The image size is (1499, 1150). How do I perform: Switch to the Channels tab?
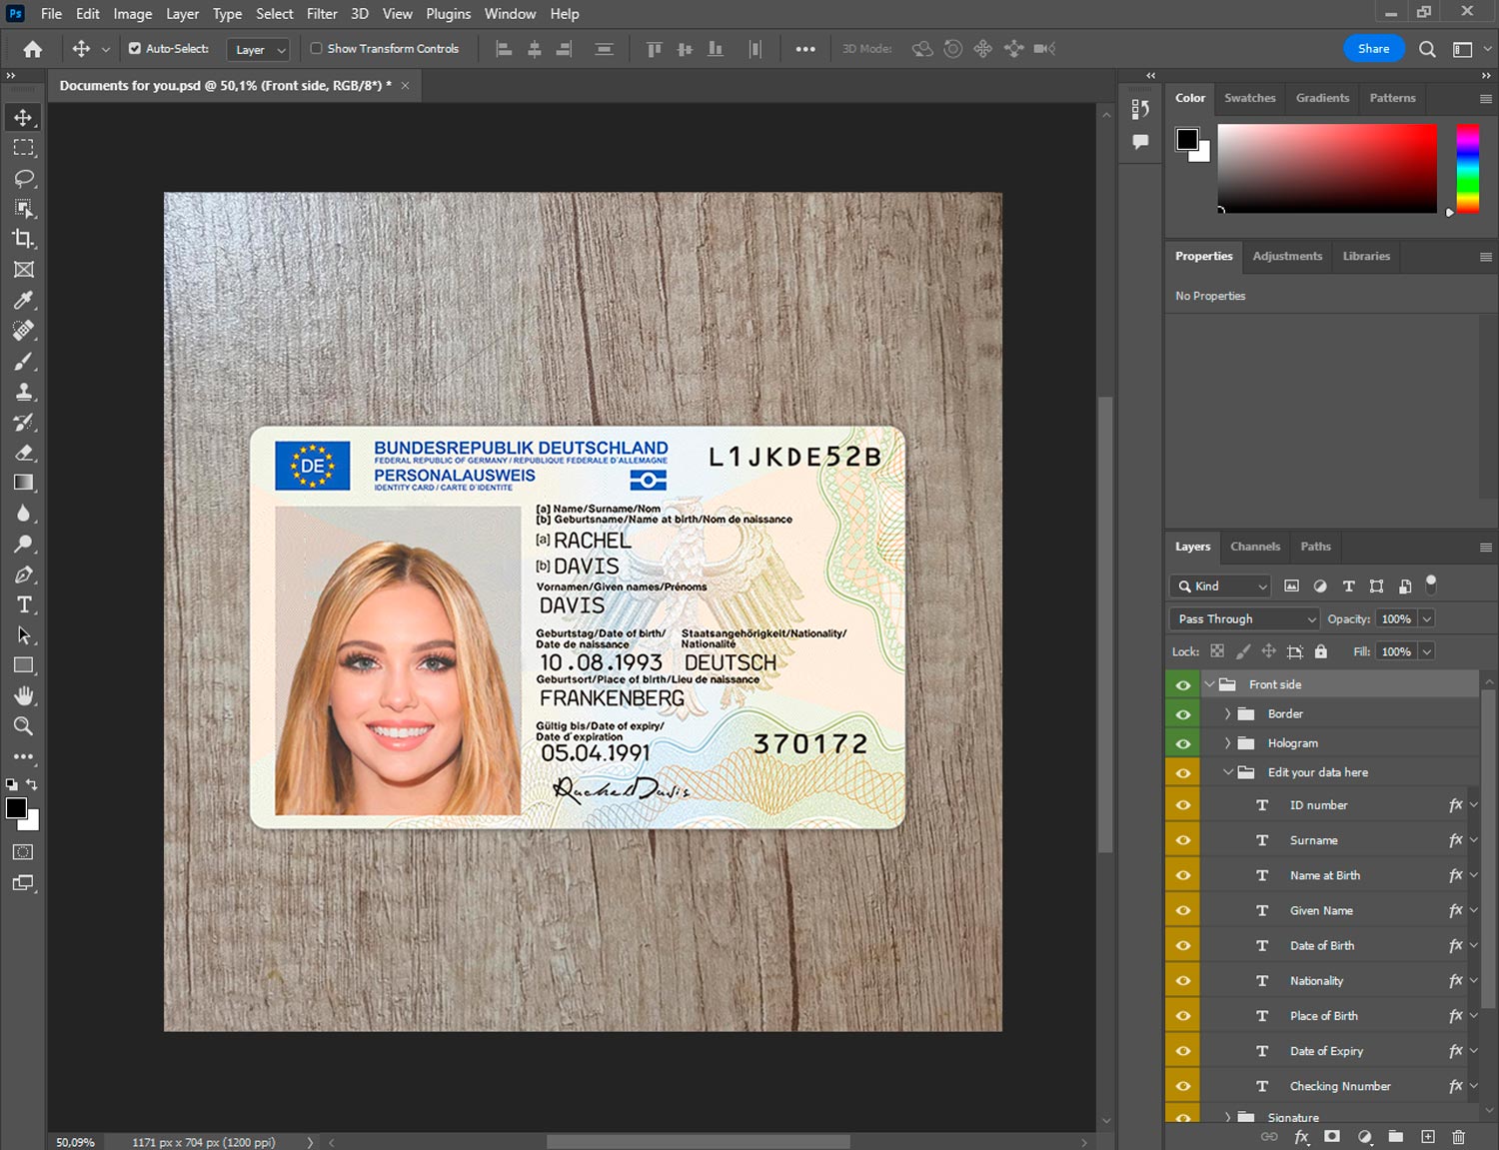tap(1254, 547)
